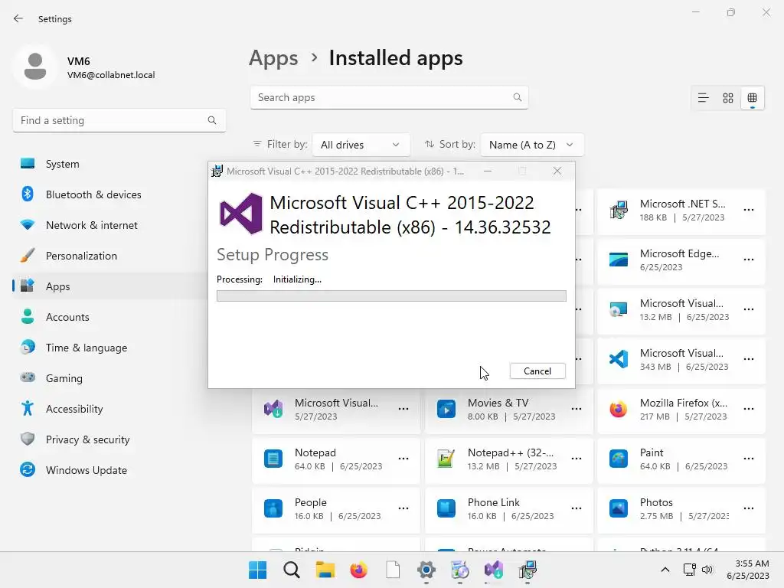Click the Microsoft Edge app icon

tap(619, 260)
